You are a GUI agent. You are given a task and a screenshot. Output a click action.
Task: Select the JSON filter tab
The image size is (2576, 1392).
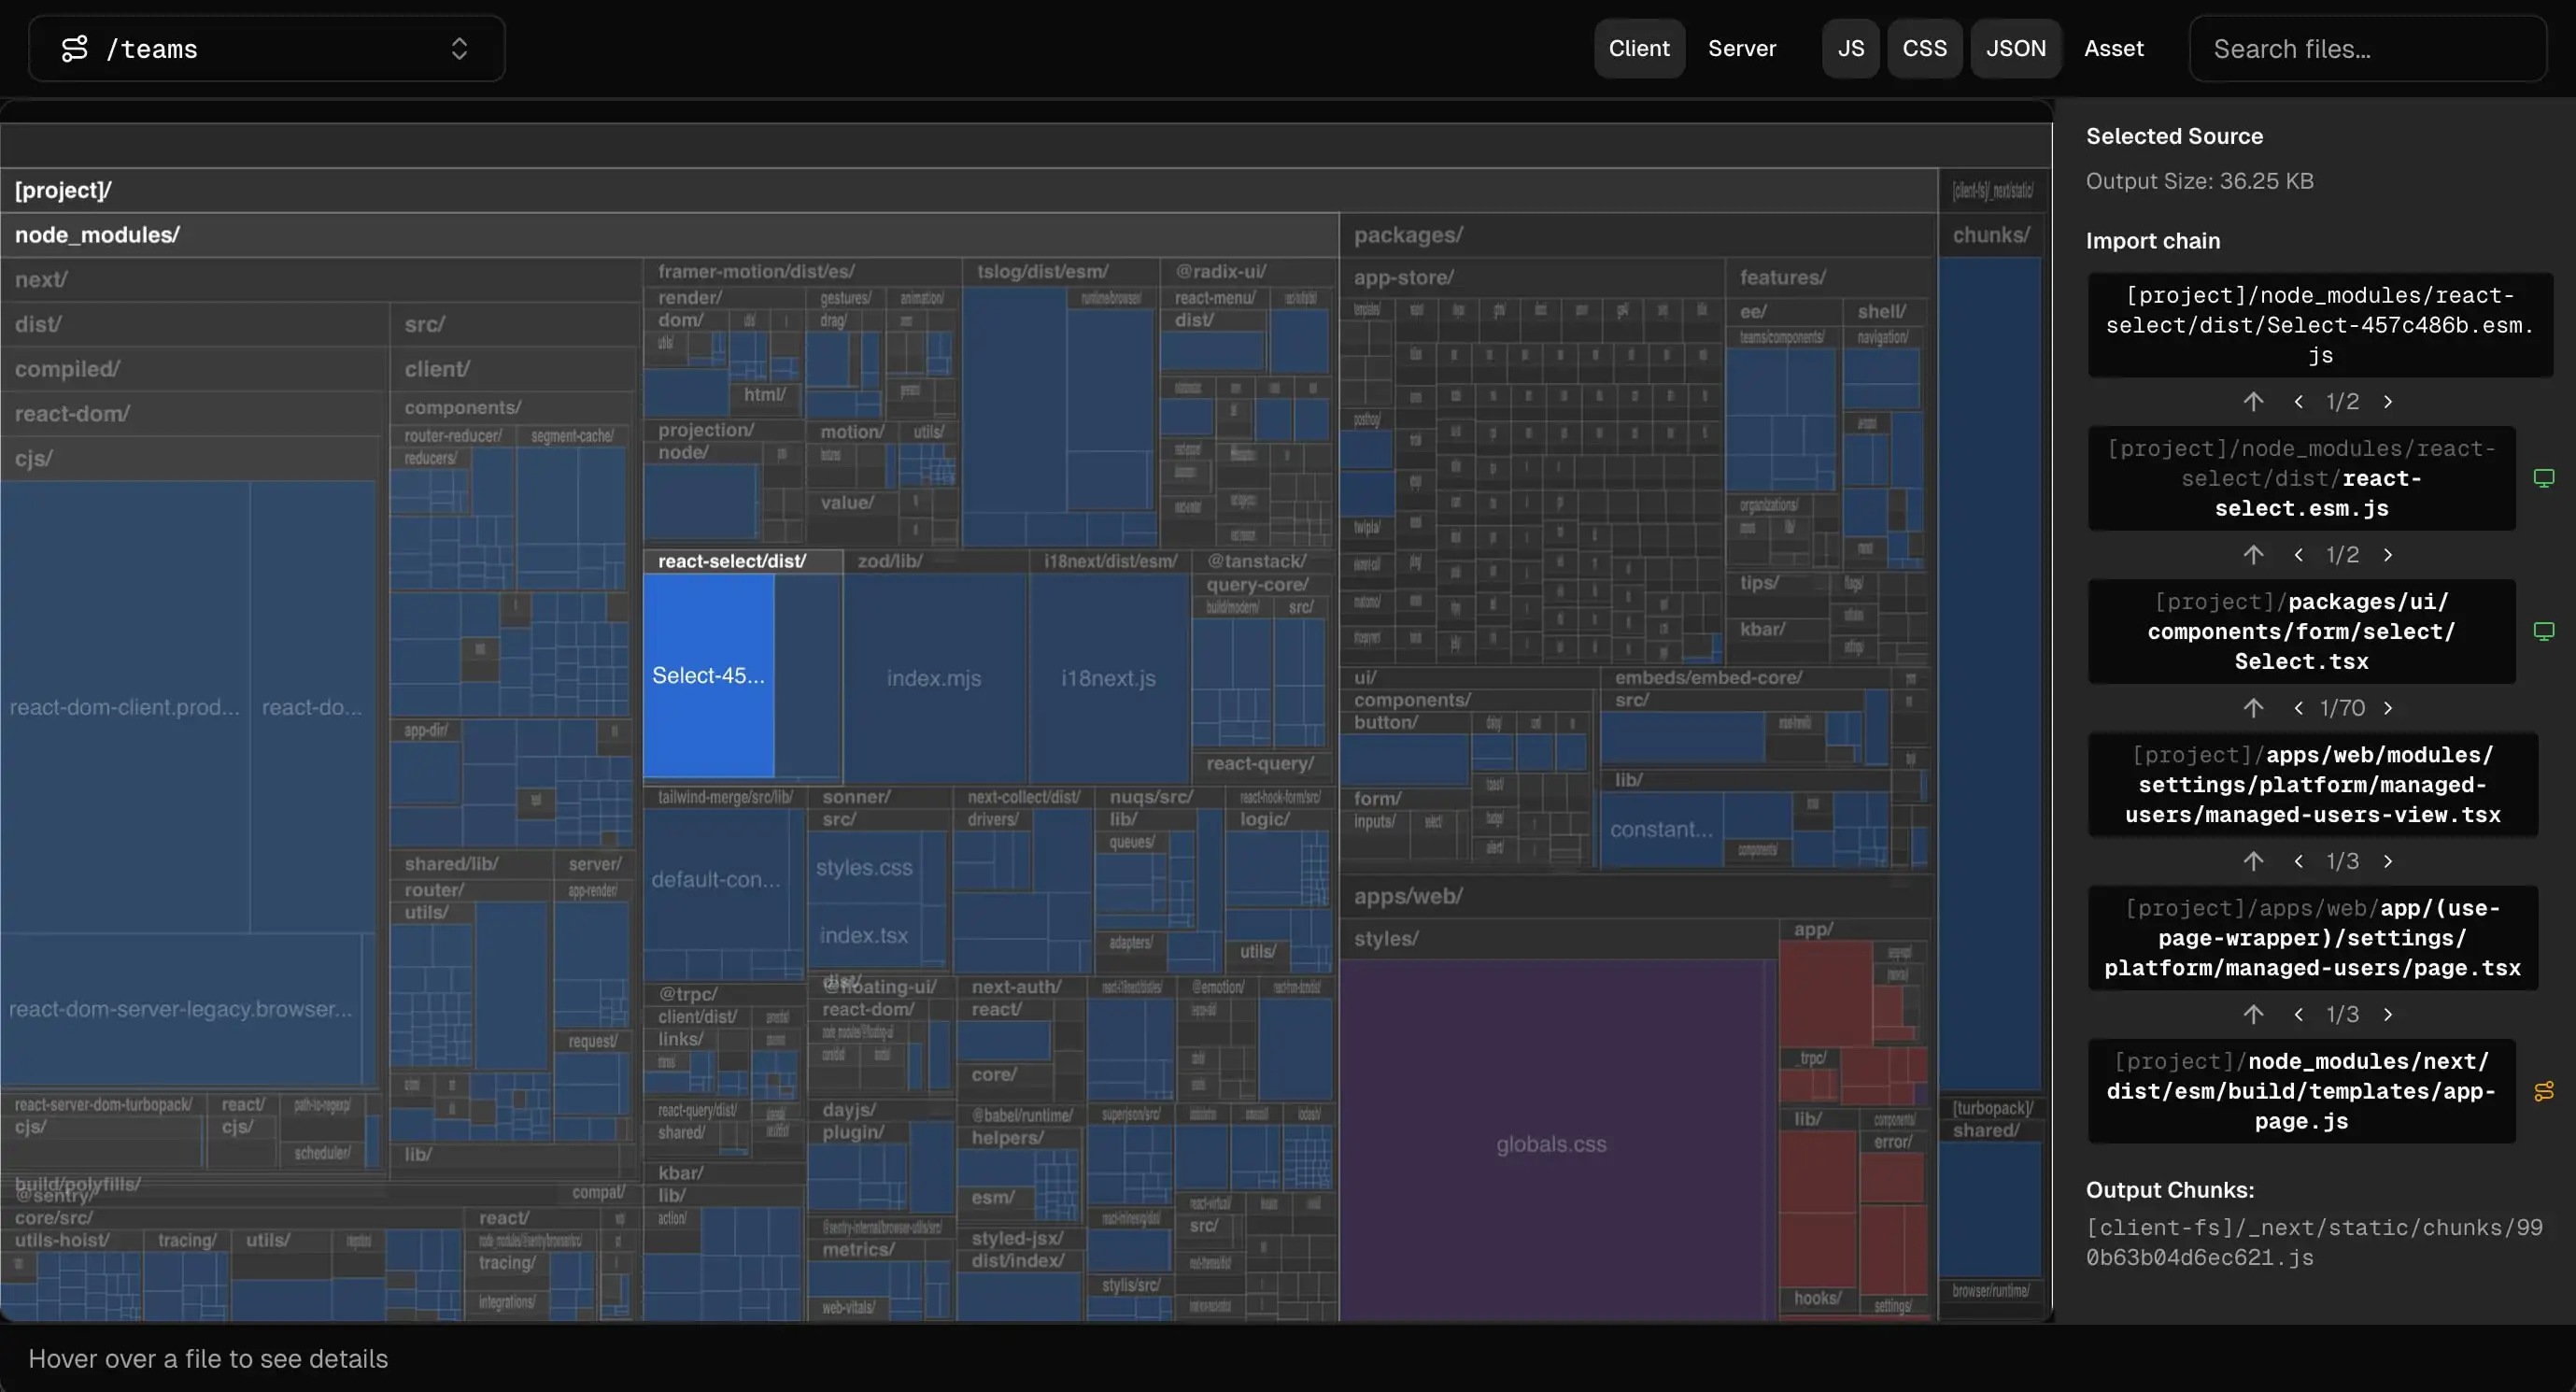click(x=2015, y=48)
